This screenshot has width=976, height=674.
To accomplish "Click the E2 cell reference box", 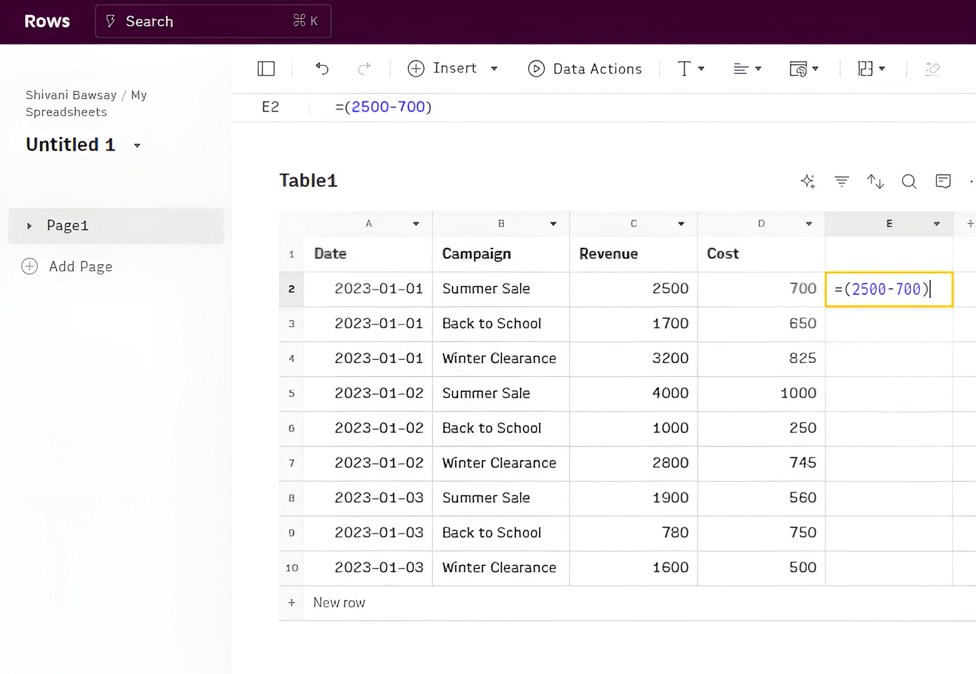I will tap(270, 107).
